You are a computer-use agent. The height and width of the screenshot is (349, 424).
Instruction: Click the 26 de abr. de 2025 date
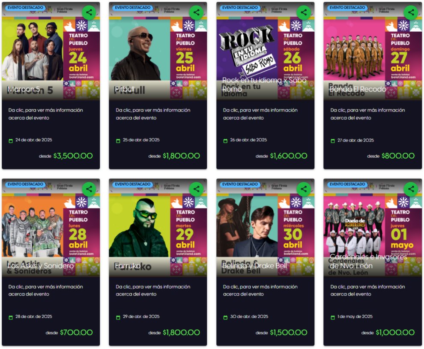pos(248,140)
